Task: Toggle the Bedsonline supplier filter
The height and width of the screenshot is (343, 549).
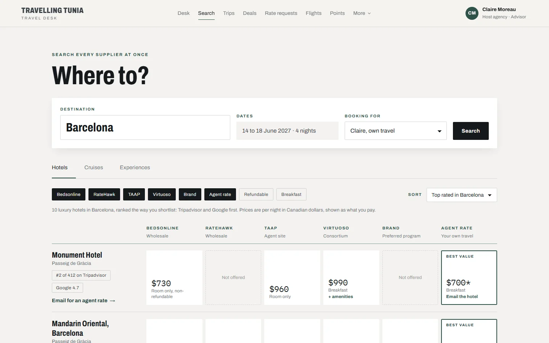Action: [69, 194]
